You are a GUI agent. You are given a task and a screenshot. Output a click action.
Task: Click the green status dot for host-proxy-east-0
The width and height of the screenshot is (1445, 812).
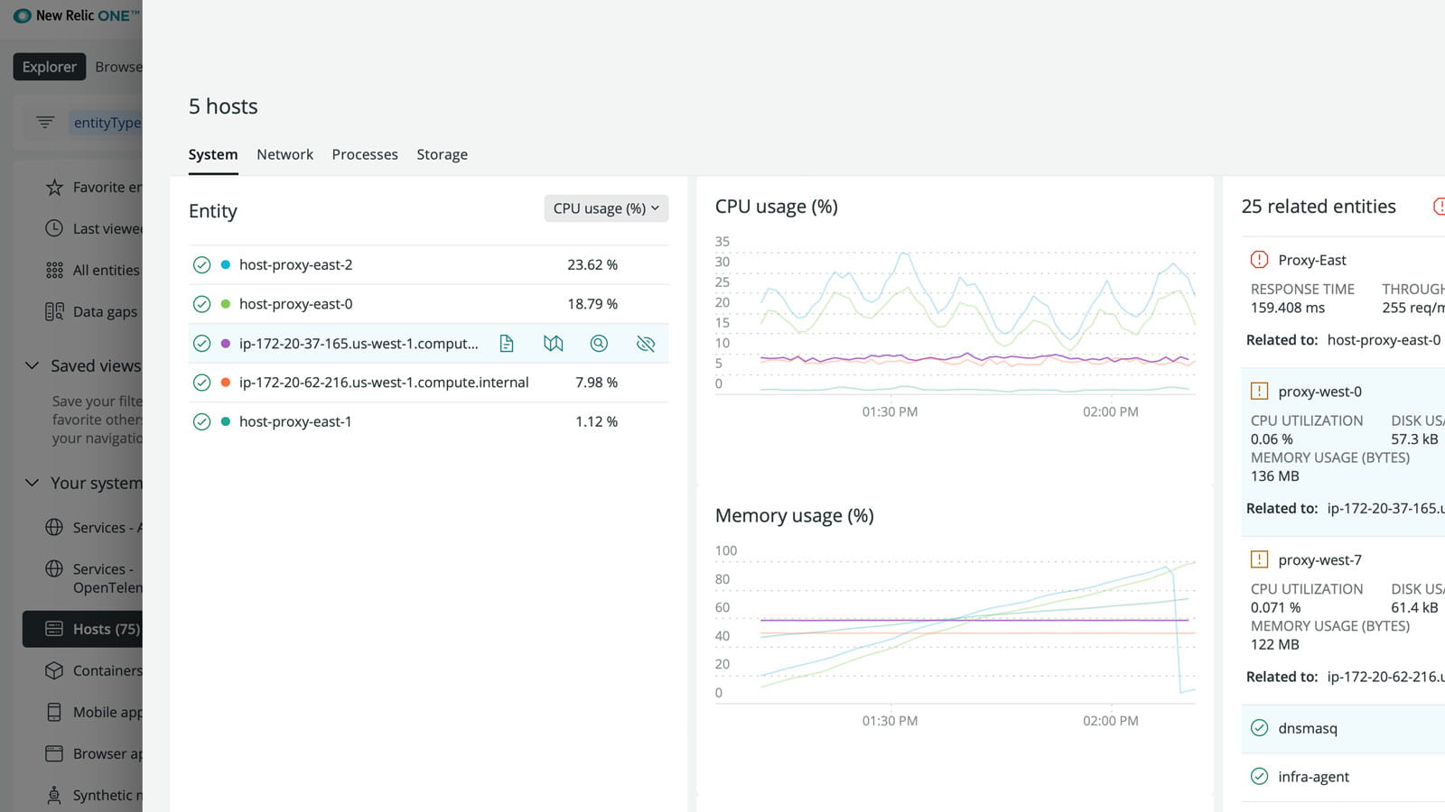224,304
